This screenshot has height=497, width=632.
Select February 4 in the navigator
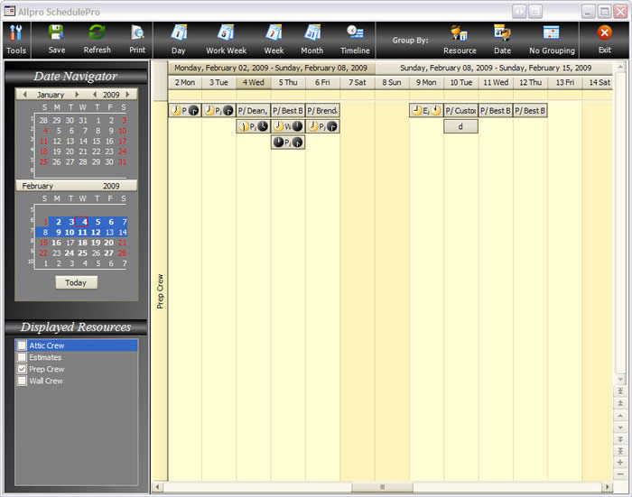tap(84, 222)
